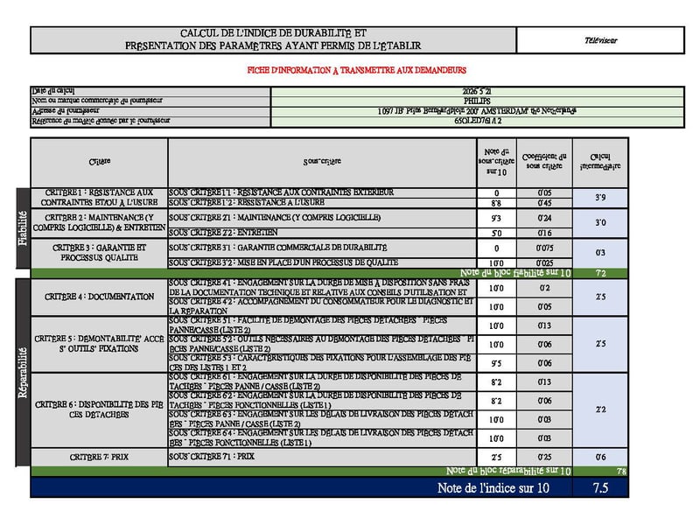
Task: Click the Amsterdam supplier address cell
Action: click(x=477, y=111)
